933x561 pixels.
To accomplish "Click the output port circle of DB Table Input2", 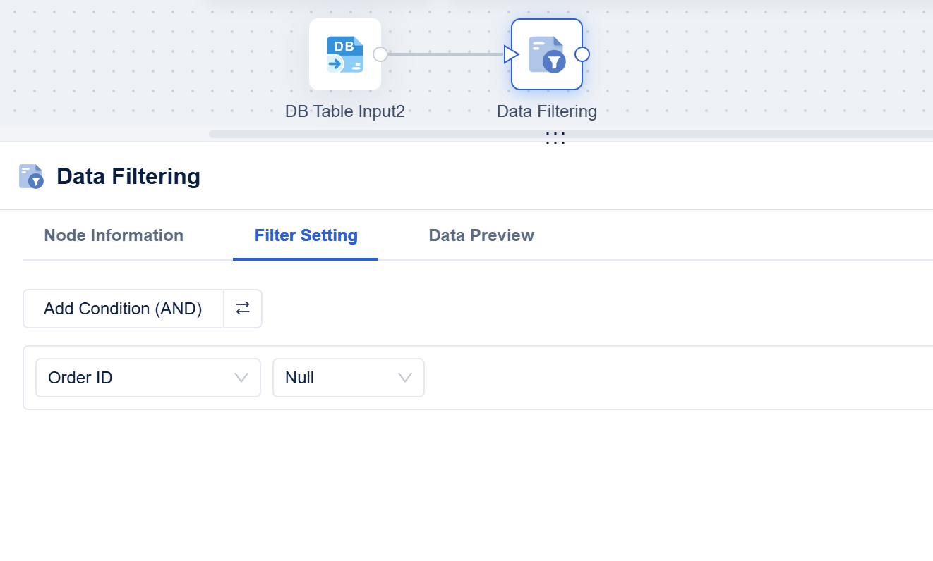I will click(381, 54).
